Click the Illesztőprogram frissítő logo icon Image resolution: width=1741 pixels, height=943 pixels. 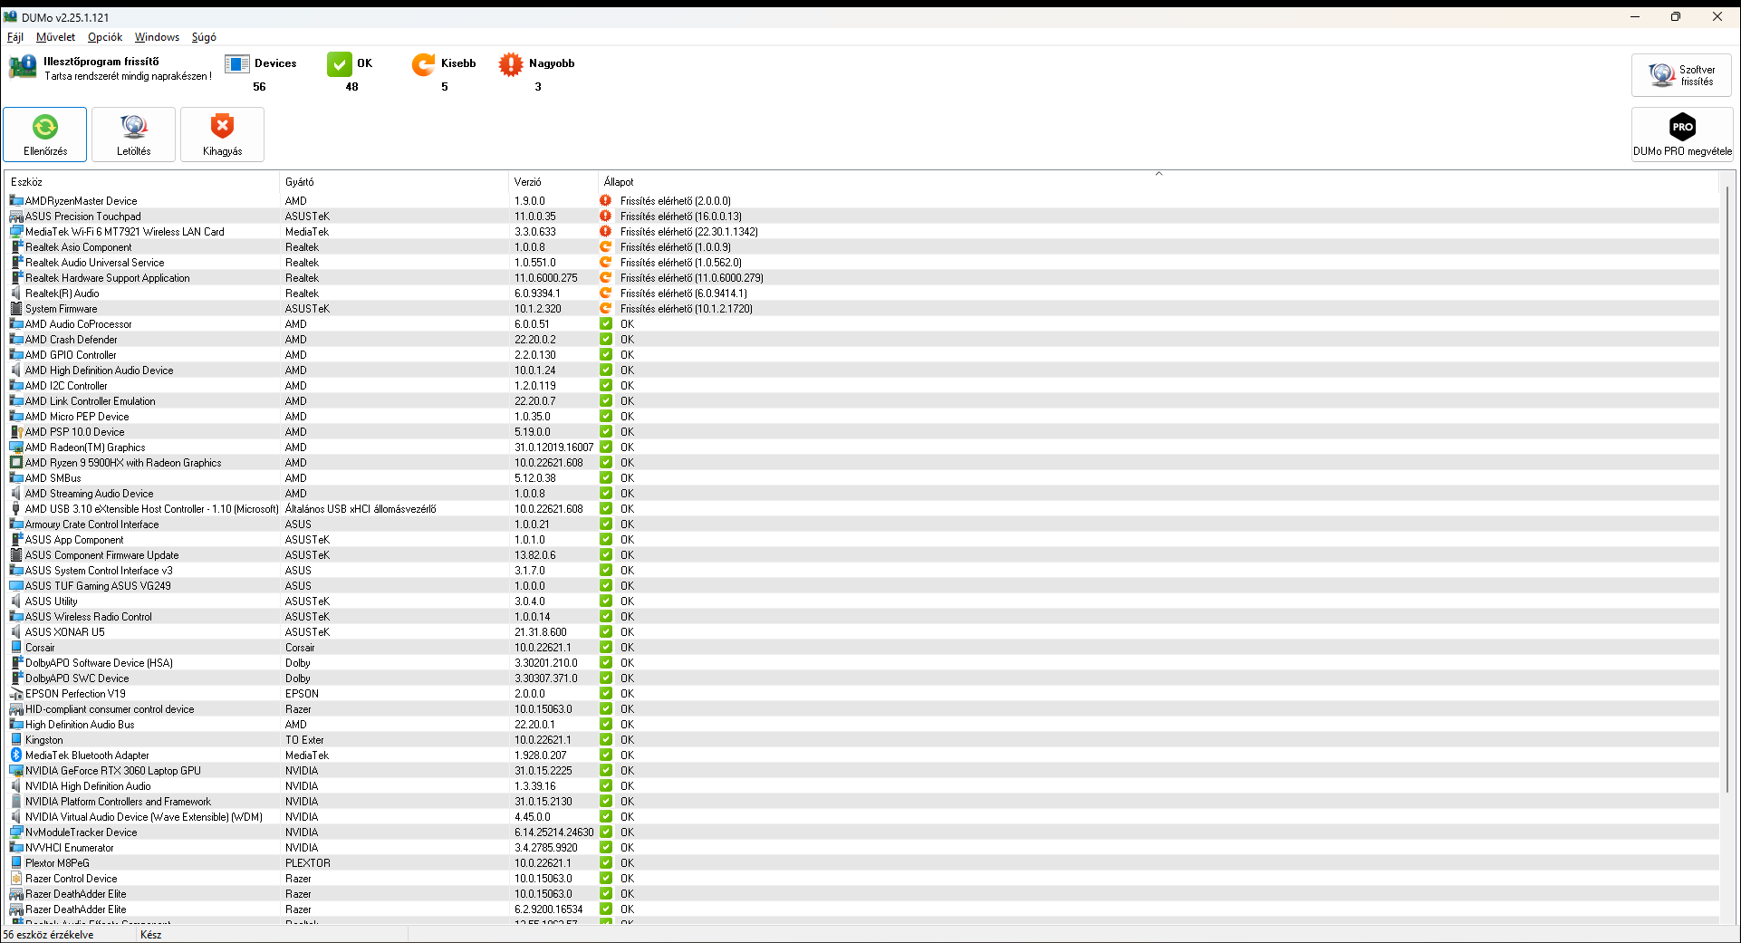(23, 67)
